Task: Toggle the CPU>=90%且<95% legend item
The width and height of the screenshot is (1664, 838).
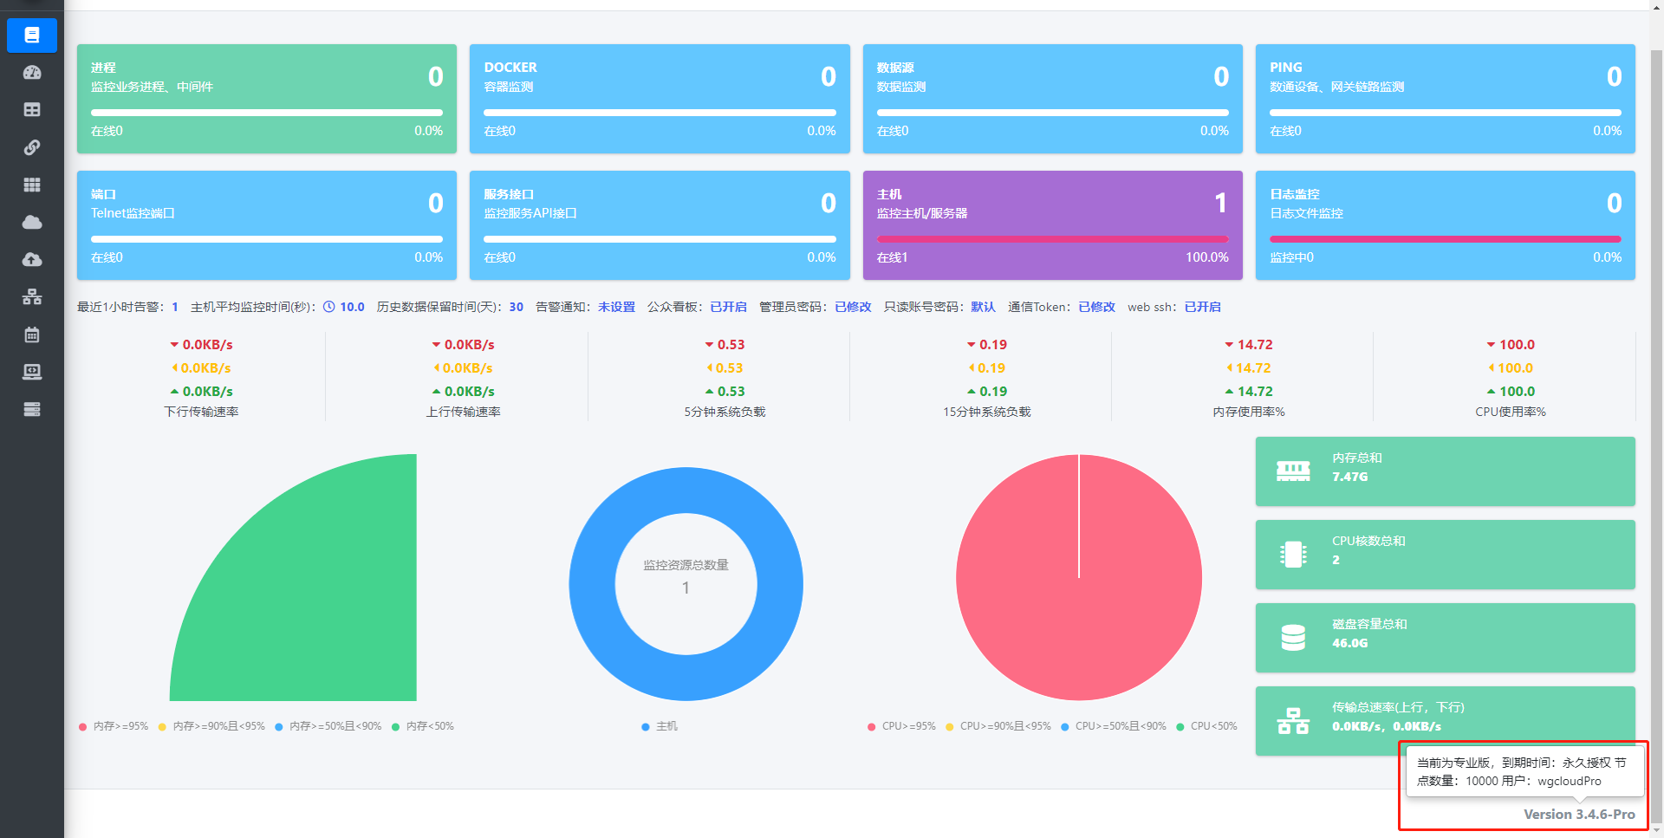Action: [998, 726]
